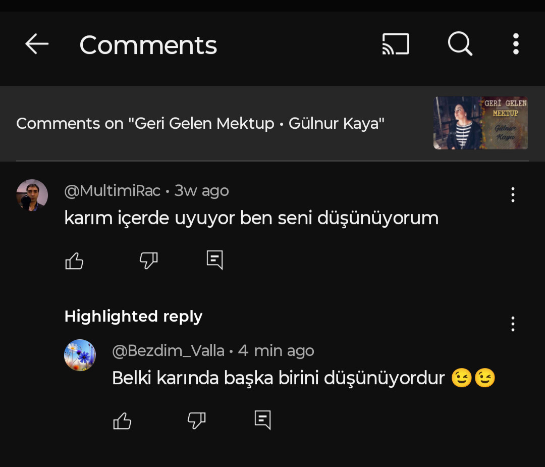Open the @MultimiRac profile avatar
The image size is (545, 467).
[32, 195]
